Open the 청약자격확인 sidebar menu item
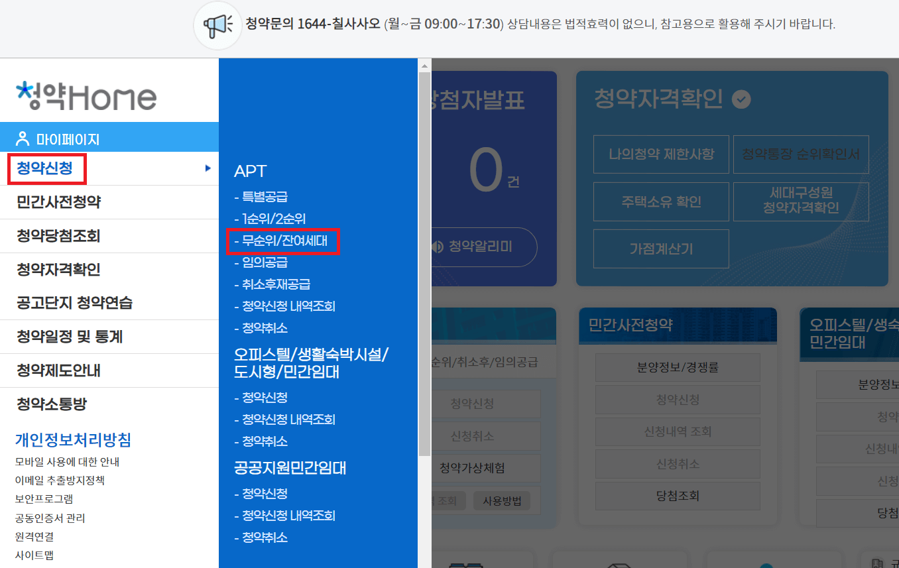This screenshot has height=568, width=899. [x=58, y=270]
